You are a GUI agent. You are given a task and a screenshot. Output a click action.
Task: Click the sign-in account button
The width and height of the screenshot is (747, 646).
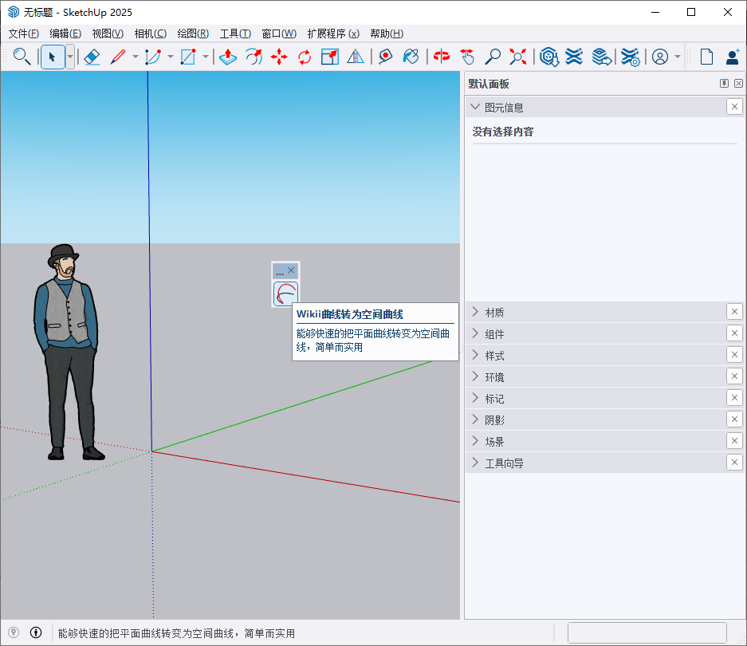[x=733, y=57]
